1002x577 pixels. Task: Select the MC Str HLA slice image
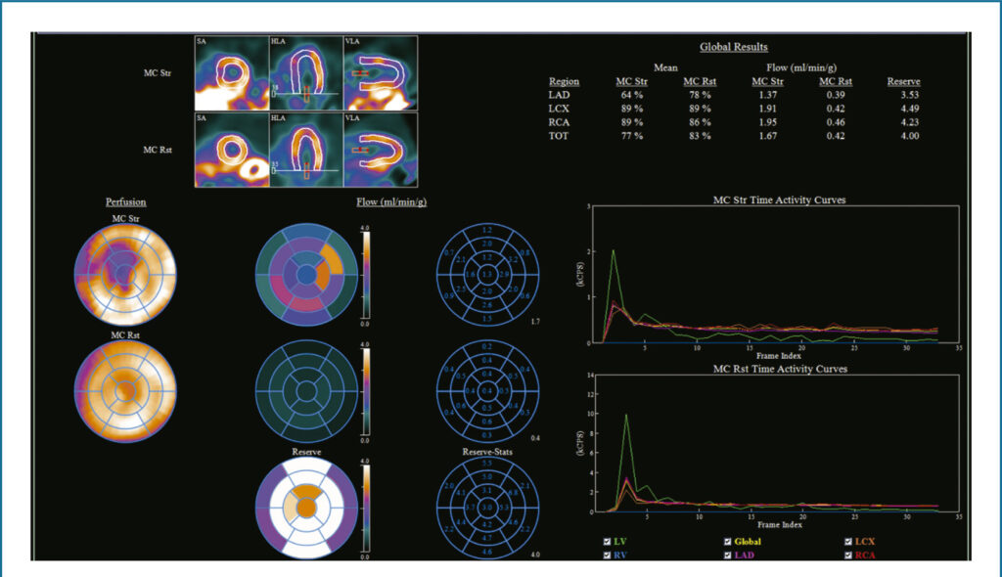point(306,72)
